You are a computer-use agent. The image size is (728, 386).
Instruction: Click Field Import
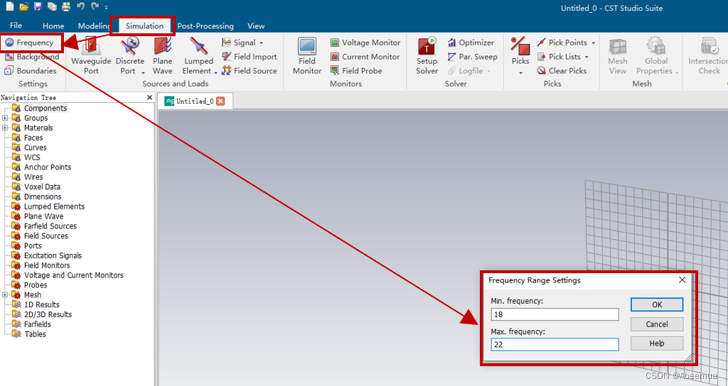click(x=250, y=57)
